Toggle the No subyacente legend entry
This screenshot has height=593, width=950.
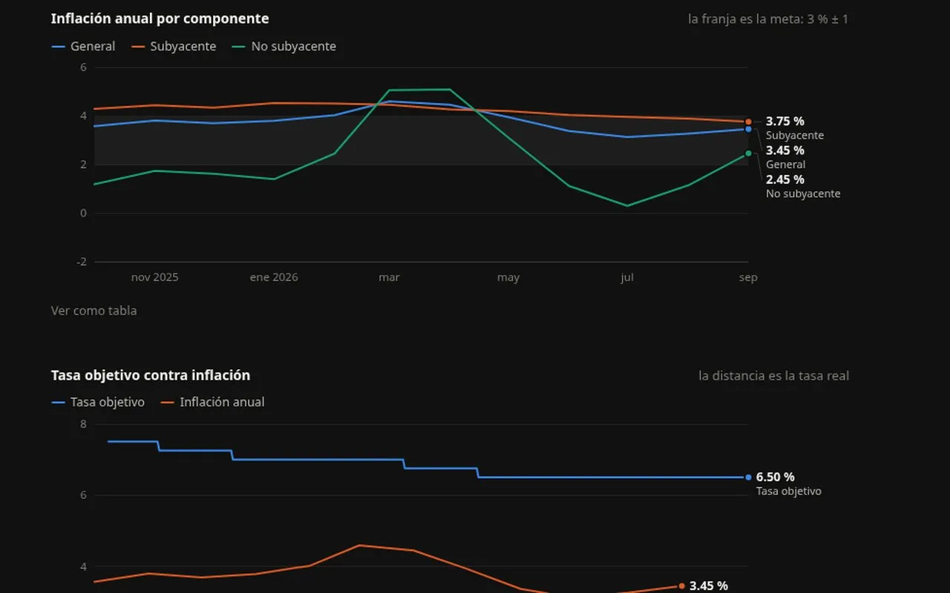click(x=284, y=47)
